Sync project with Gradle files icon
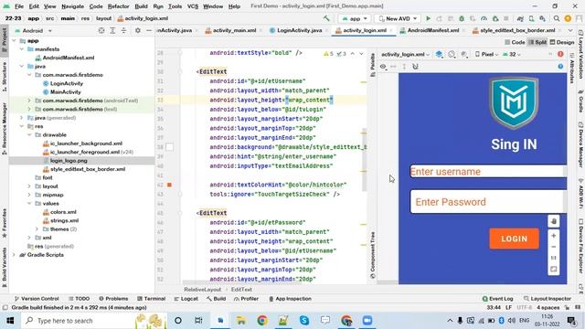This screenshot has height=329, width=585. click(520, 18)
